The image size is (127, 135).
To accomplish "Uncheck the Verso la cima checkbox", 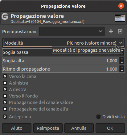I will (x=5, y=76).
